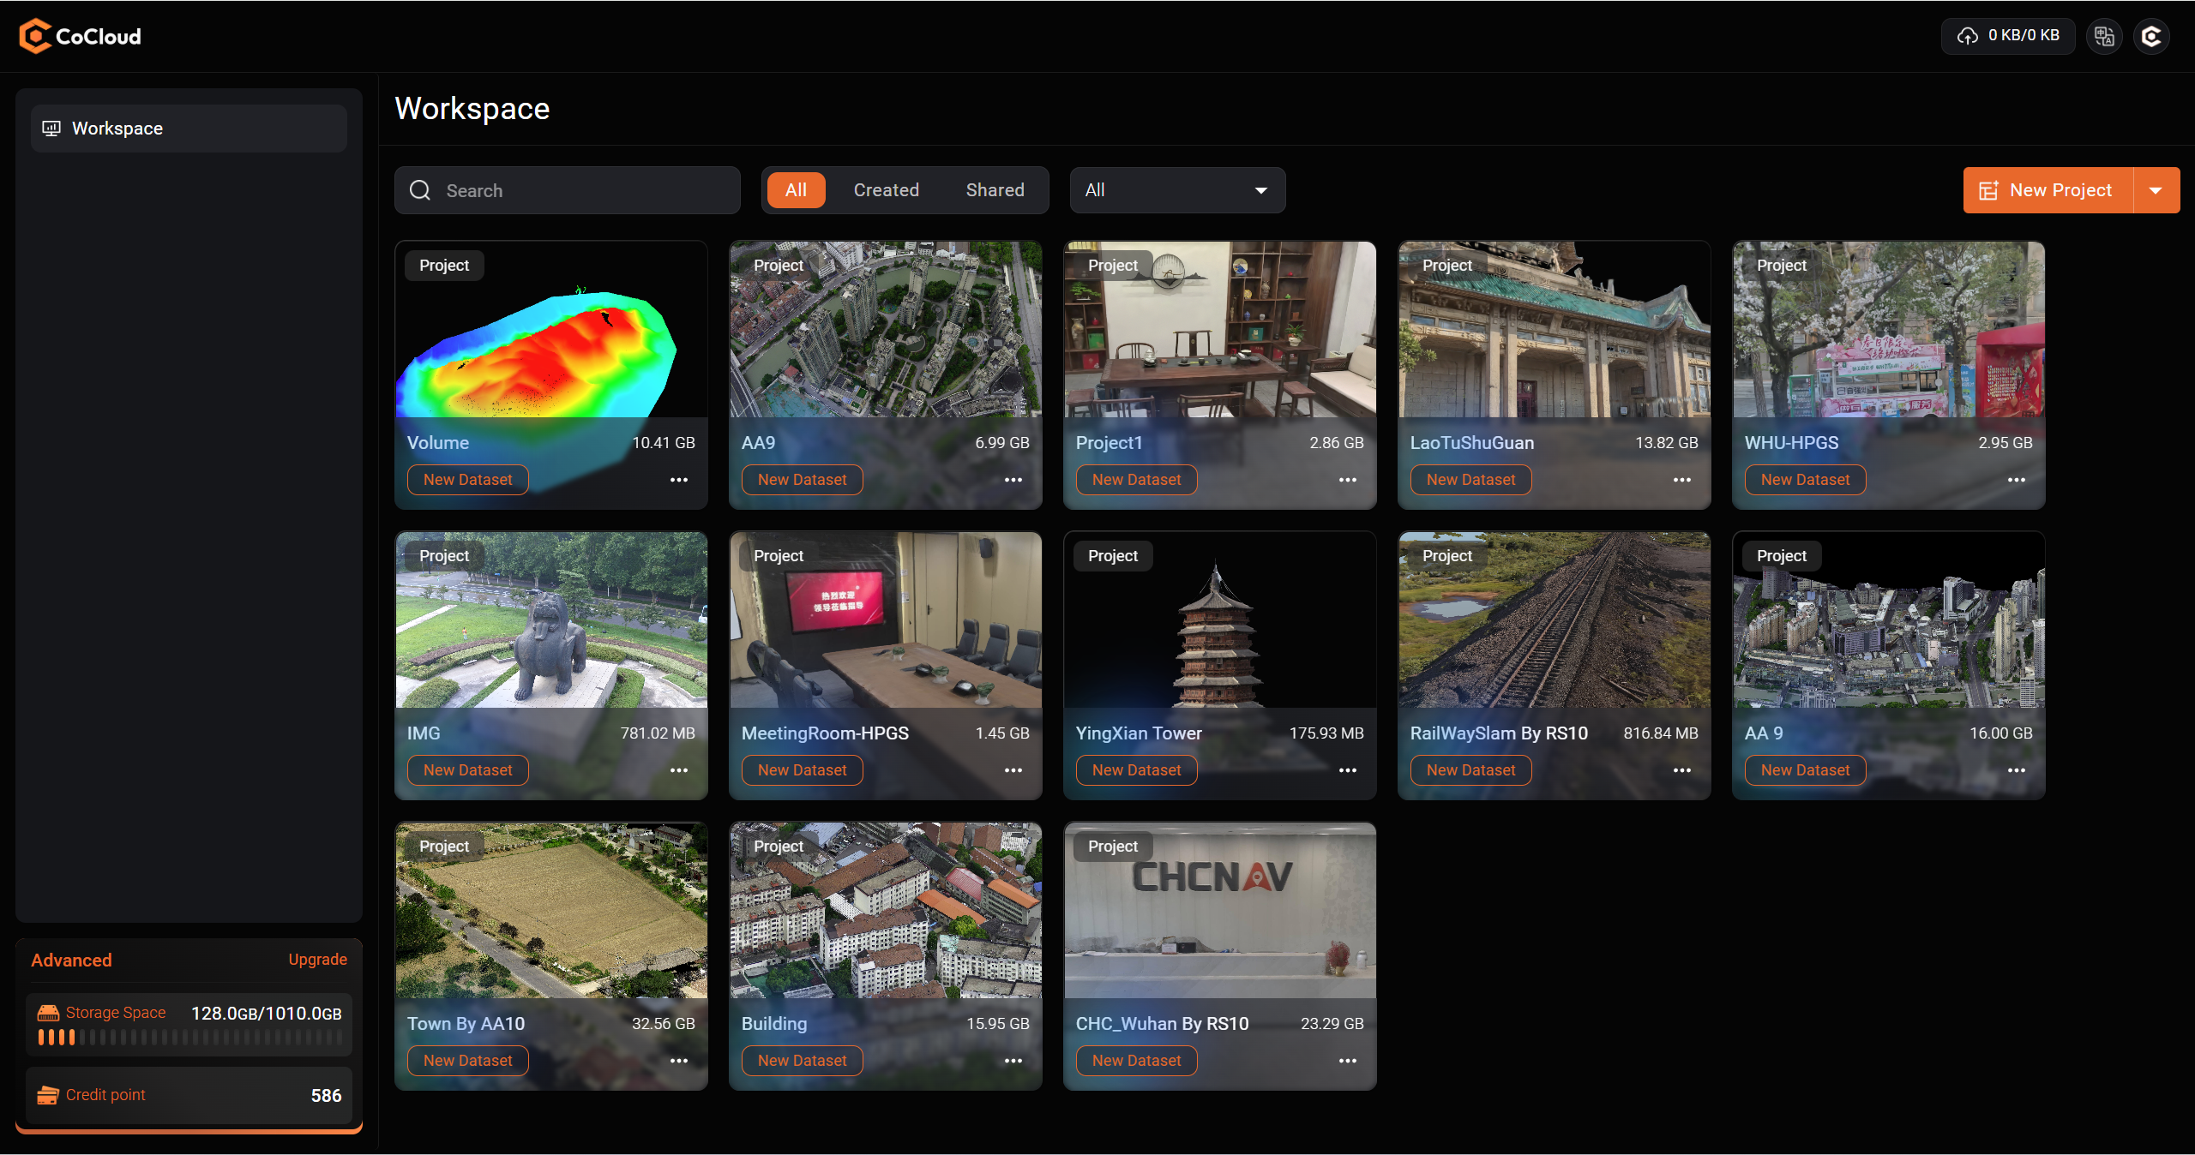Open more options for the WHU-HPGS project
Image resolution: width=2195 pixels, height=1155 pixels.
tap(2017, 480)
